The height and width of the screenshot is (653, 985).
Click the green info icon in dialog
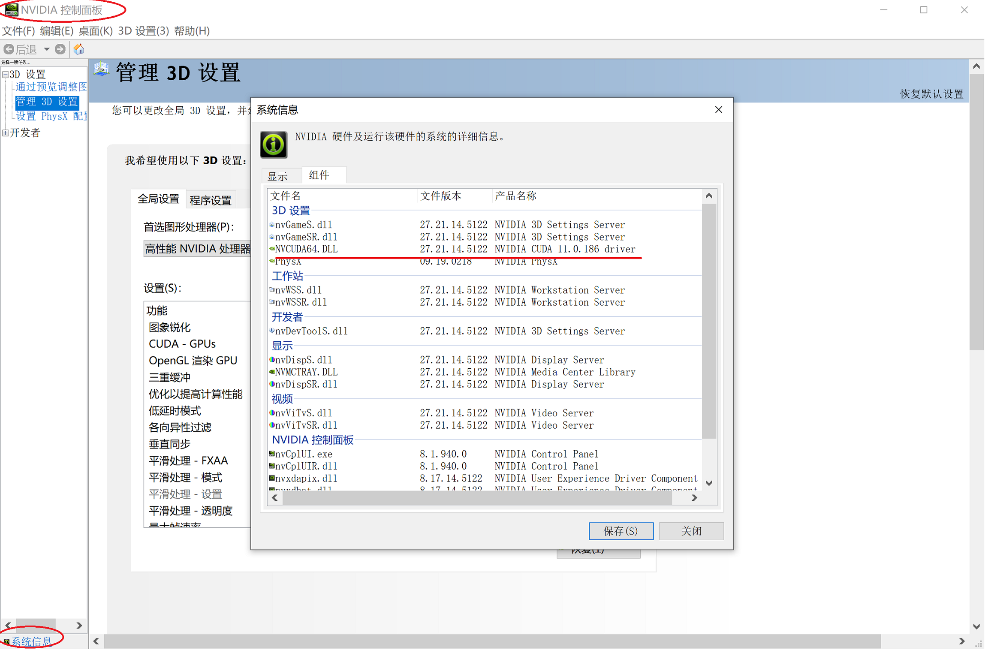tap(274, 144)
